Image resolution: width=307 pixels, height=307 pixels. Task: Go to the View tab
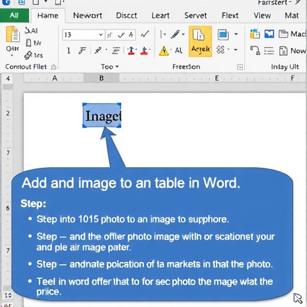[262, 16]
